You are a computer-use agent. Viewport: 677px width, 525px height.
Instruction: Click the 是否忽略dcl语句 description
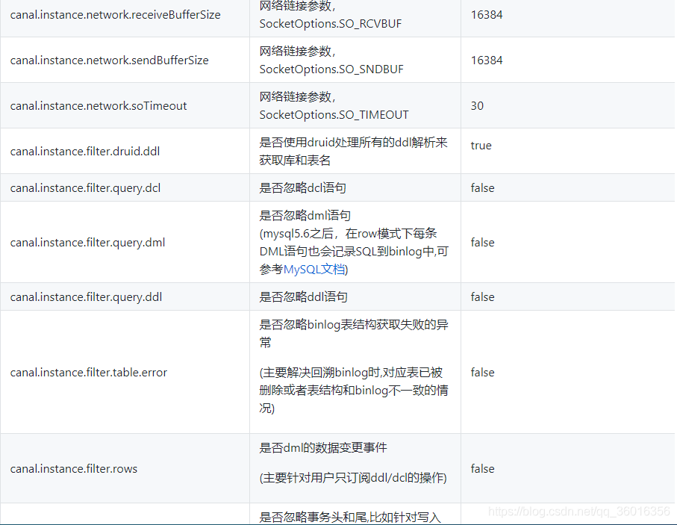pyautogui.click(x=302, y=188)
